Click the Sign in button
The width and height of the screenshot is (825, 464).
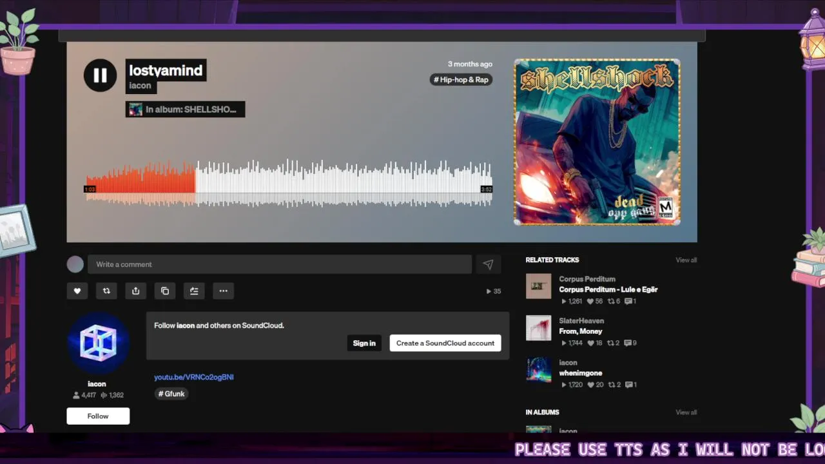pyautogui.click(x=364, y=343)
